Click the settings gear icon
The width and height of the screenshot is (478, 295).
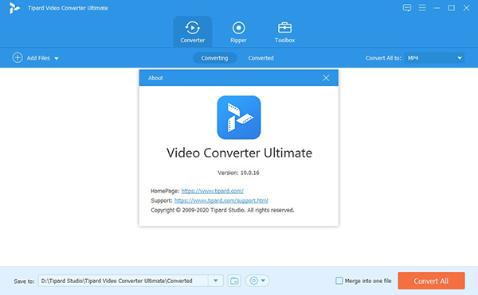253,281
